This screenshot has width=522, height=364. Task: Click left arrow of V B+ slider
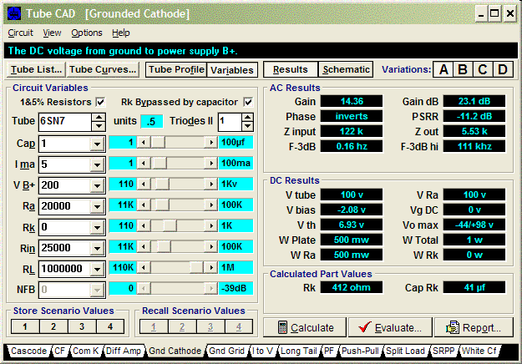(144, 184)
